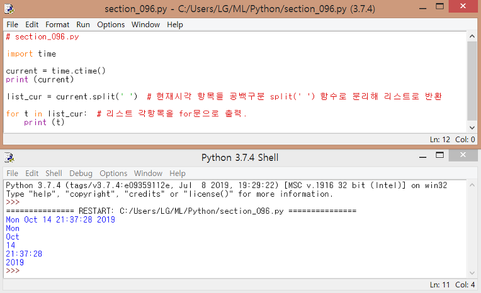Screen dimensions: 481x293
Task: Maximize the Python 3.7.4 Shell window
Action: 439,155
